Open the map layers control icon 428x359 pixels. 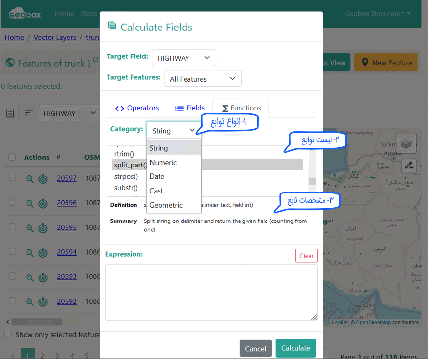406,143
